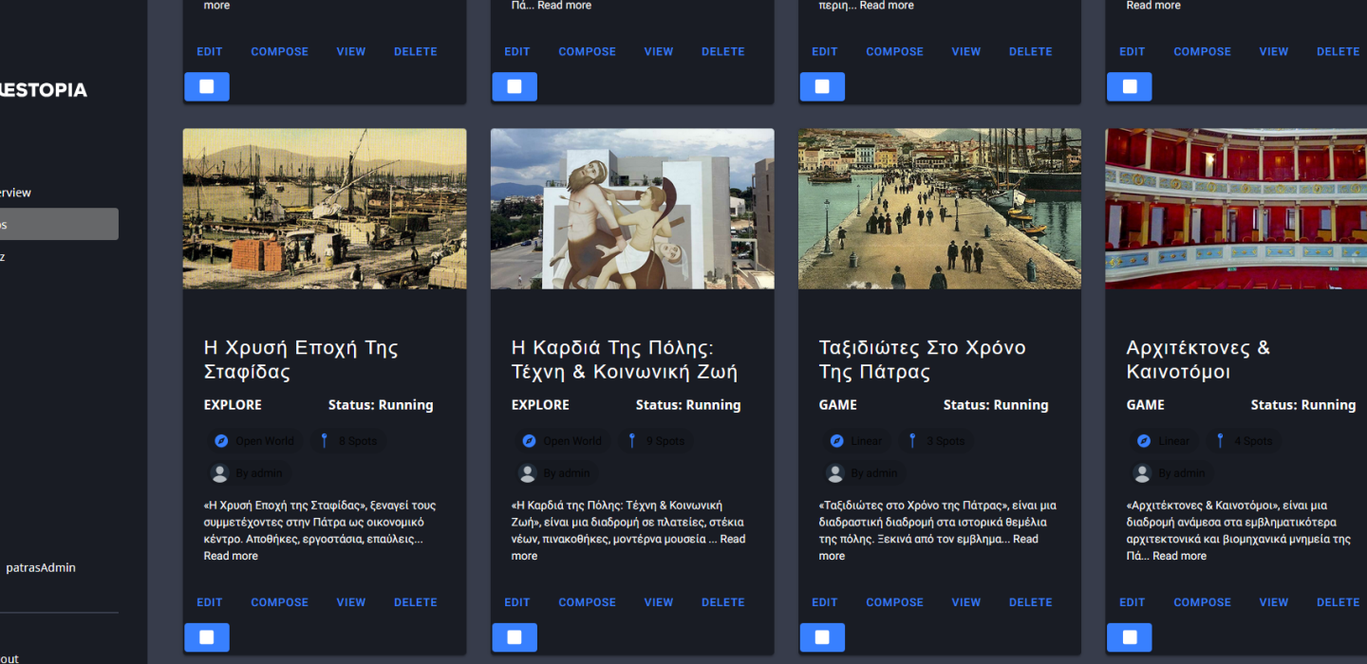Click admin avatar icon on Αρχιτέκτονες & Καινοτόμοι card
Image resolution: width=1367 pixels, height=664 pixels.
[x=1143, y=473]
